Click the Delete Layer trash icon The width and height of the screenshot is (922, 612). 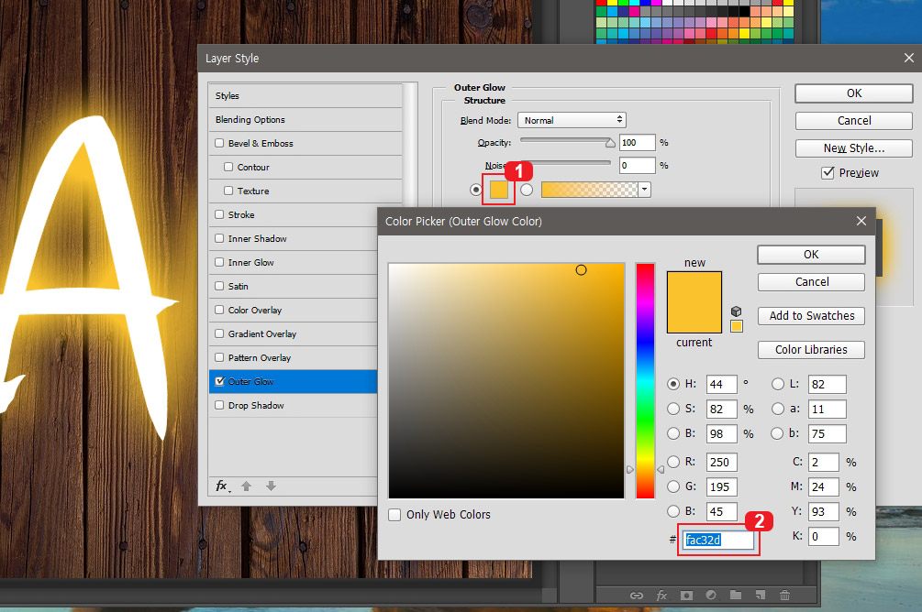coord(786,596)
